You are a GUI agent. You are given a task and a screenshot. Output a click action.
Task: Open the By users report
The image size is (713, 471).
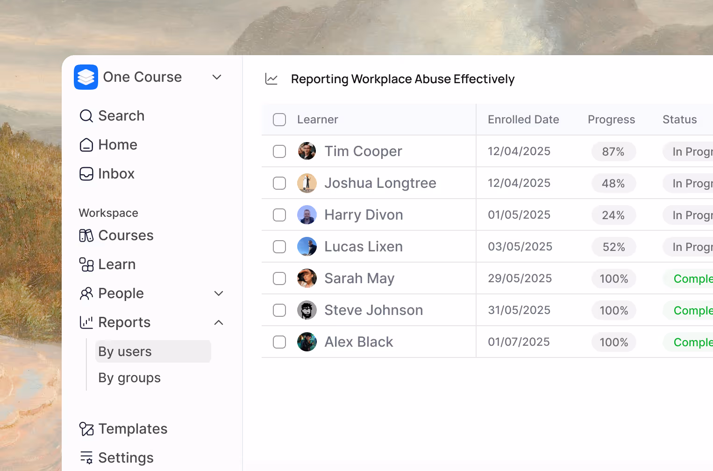[x=125, y=351]
